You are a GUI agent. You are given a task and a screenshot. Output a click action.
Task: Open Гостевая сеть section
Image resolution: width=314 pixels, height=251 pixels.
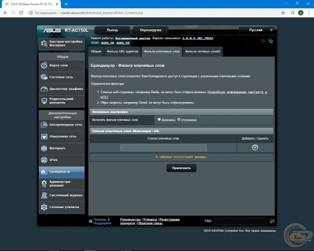62,77
